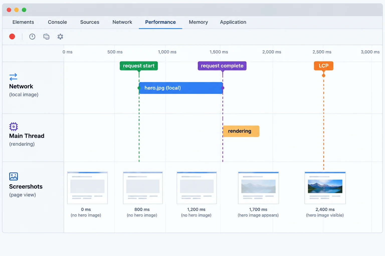385x256 pixels.
Task: Click the clock history icon
Action: [32, 36]
